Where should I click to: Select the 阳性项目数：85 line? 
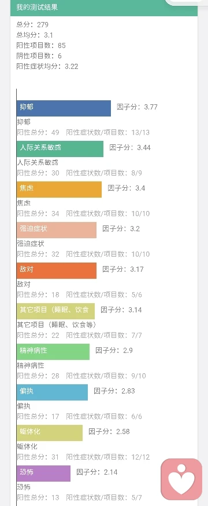click(41, 46)
